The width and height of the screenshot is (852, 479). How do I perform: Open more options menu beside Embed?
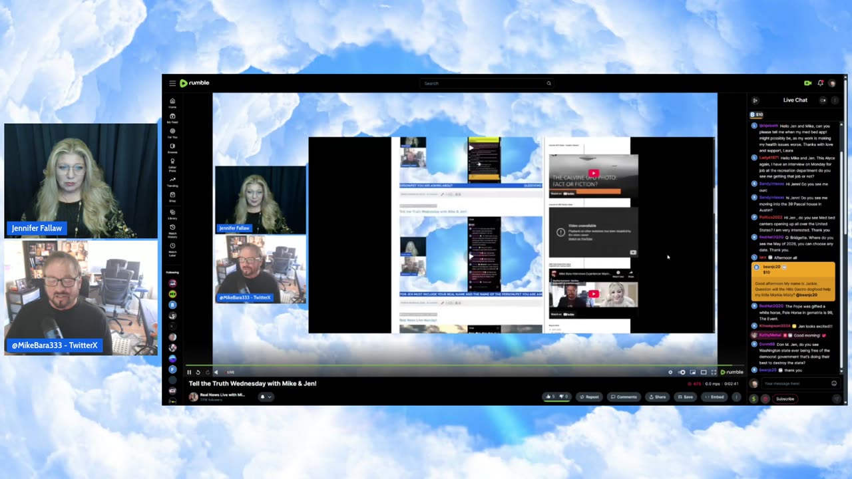tap(736, 397)
